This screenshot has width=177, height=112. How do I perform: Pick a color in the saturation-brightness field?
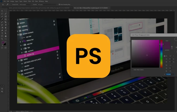(145, 54)
